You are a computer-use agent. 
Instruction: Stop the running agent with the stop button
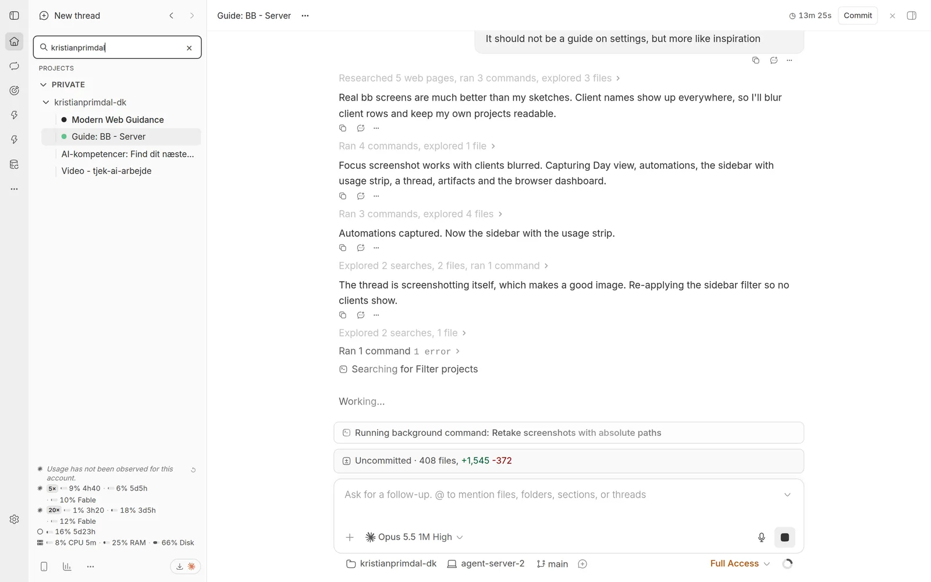click(785, 537)
